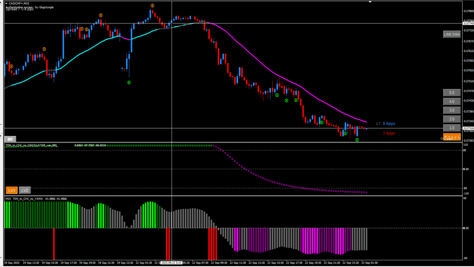Click the LINE SIGN button
The height and width of the screenshot is (267, 474).
(451, 34)
